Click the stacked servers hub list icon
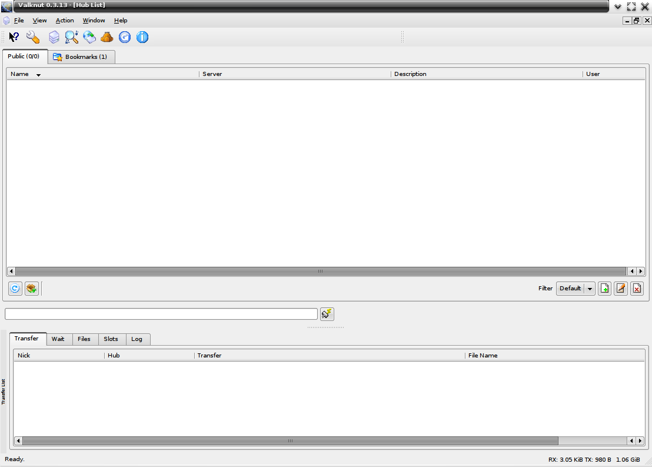Image resolution: width=652 pixels, height=467 pixels. (54, 37)
